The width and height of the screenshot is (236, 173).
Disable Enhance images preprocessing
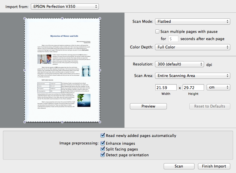103,143
